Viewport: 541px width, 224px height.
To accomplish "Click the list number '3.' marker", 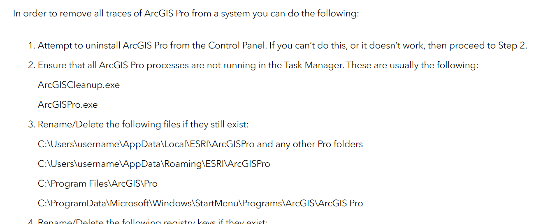I will pos(32,124).
